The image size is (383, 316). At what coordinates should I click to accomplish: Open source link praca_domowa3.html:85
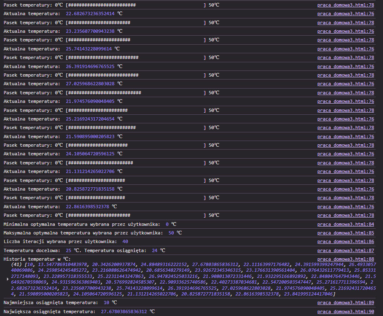(345, 233)
